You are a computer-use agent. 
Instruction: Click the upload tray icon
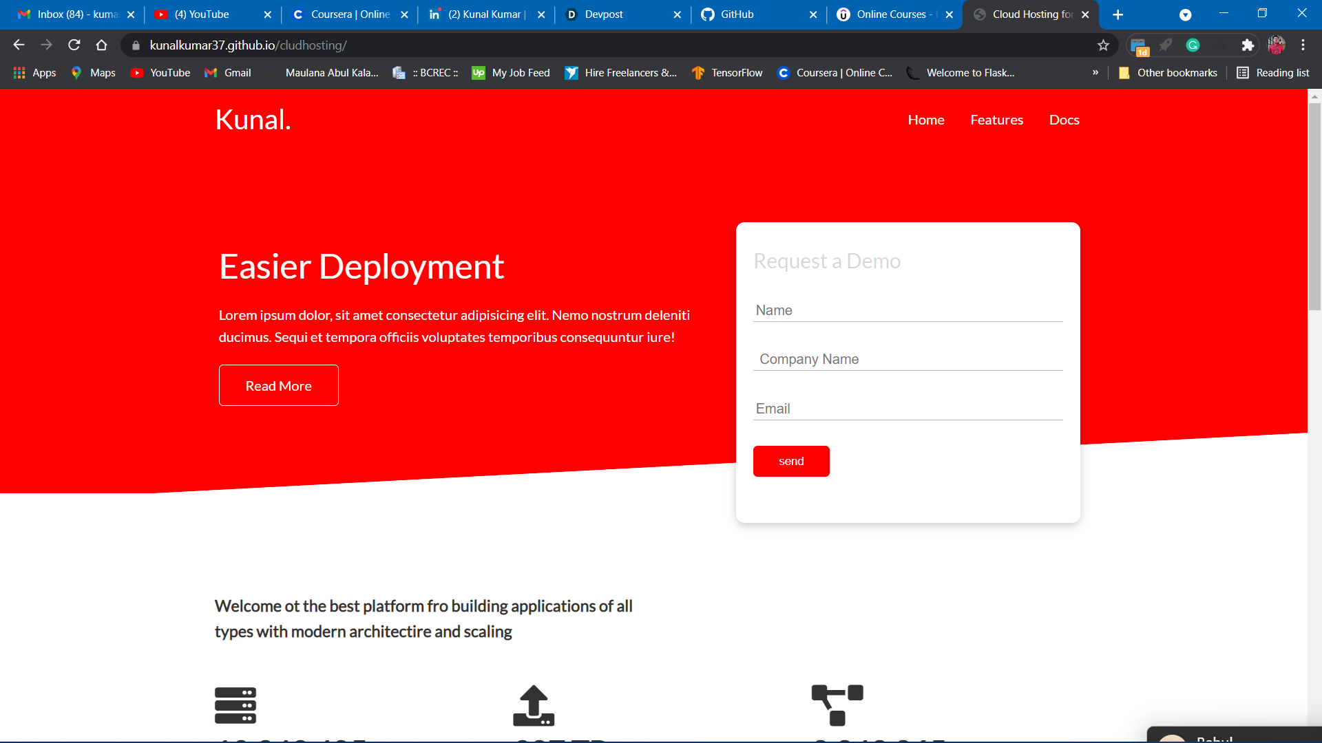534,705
